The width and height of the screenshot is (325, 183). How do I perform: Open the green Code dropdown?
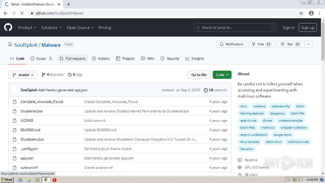[x=222, y=75]
